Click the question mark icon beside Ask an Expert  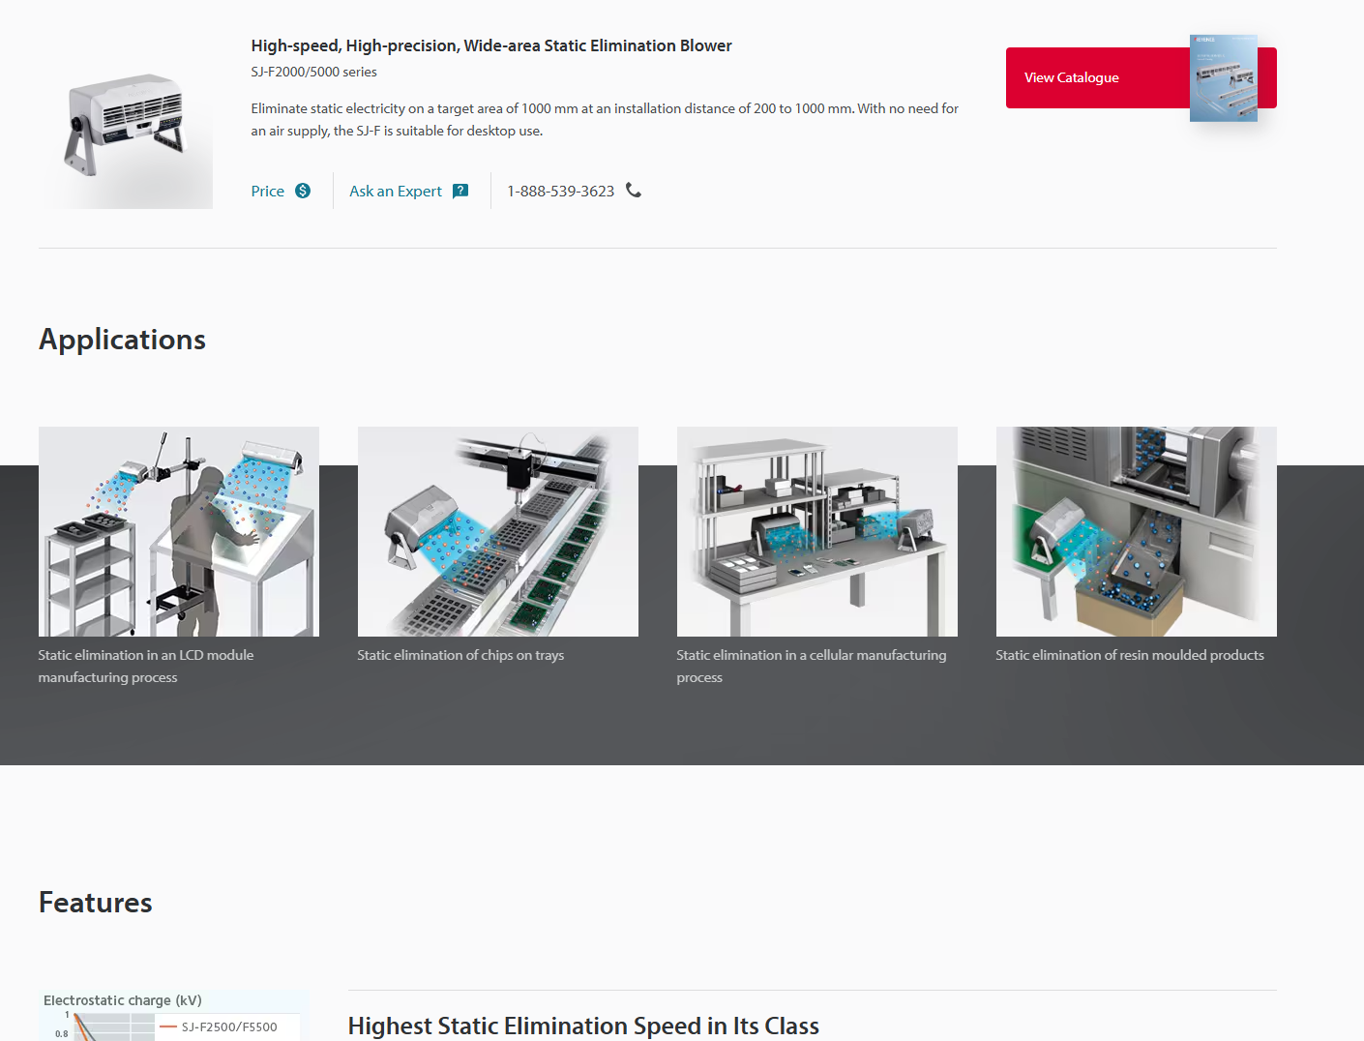coord(460,191)
